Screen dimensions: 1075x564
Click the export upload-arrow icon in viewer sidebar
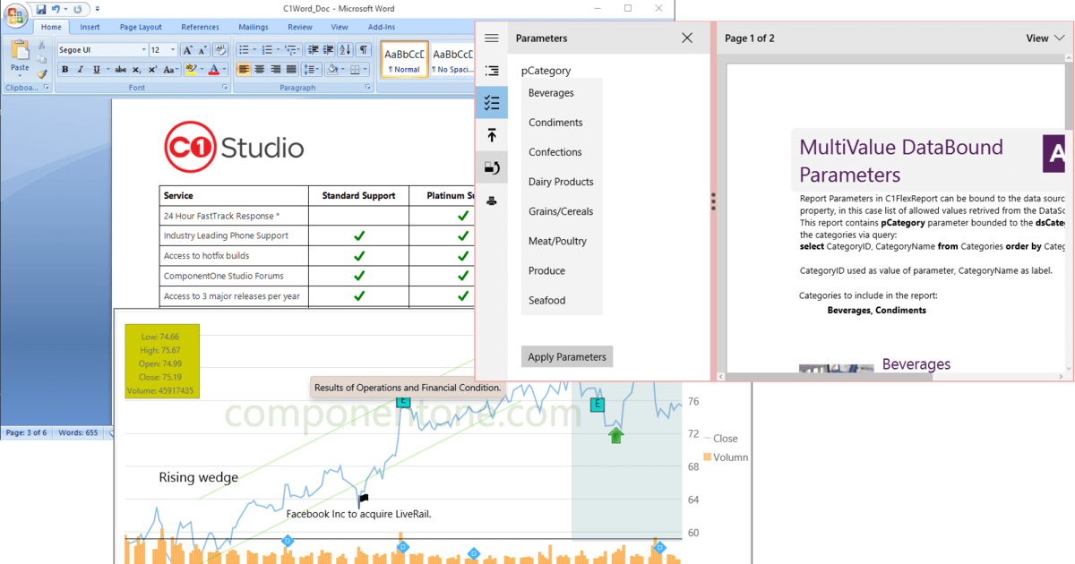click(x=491, y=135)
